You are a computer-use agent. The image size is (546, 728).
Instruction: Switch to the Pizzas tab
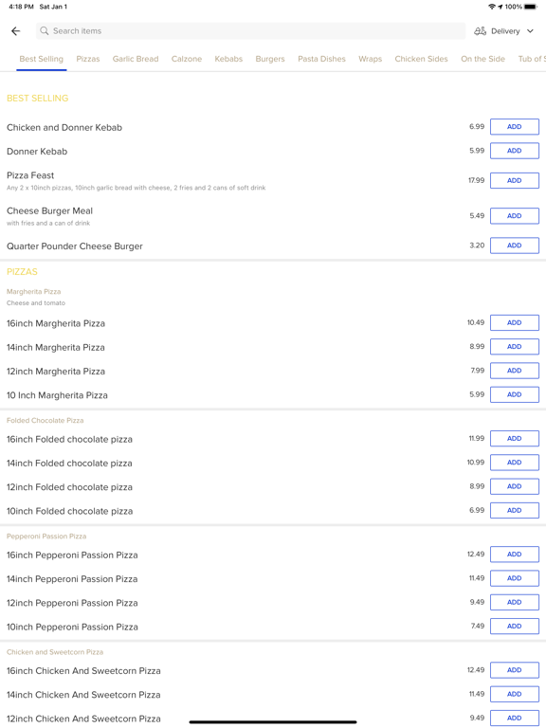88,59
